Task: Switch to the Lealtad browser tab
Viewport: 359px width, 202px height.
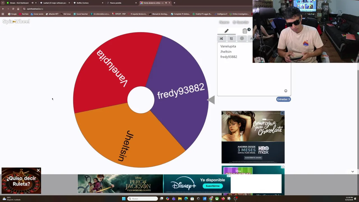Action: [55, 3]
